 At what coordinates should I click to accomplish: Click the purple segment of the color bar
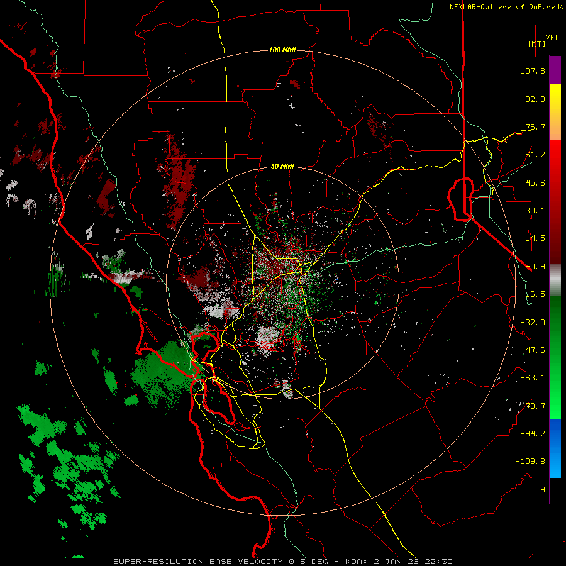pyautogui.click(x=555, y=70)
